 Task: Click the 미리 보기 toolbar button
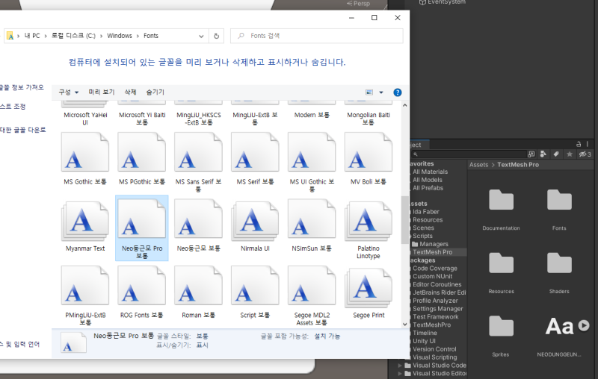click(x=102, y=92)
